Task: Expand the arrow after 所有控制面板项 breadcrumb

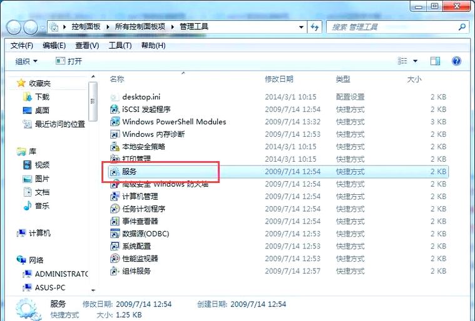Action: click(172, 27)
